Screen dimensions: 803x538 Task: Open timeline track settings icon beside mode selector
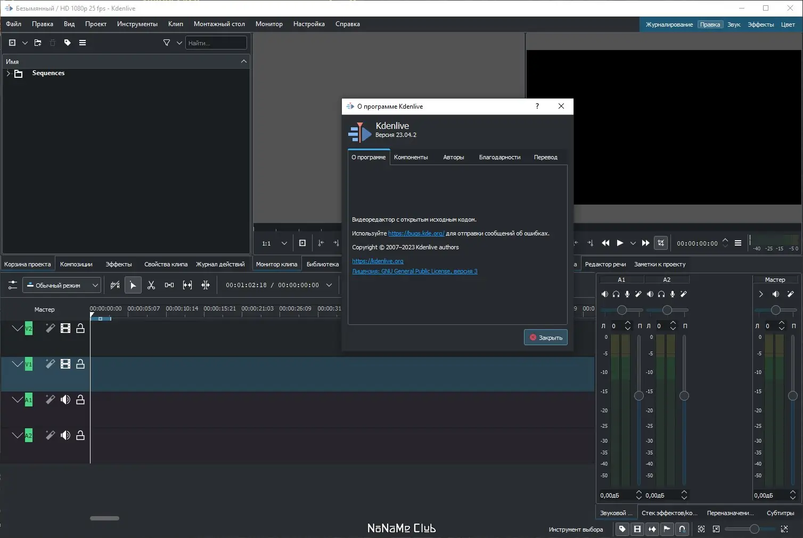pyautogui.click(x=13, y=285)
